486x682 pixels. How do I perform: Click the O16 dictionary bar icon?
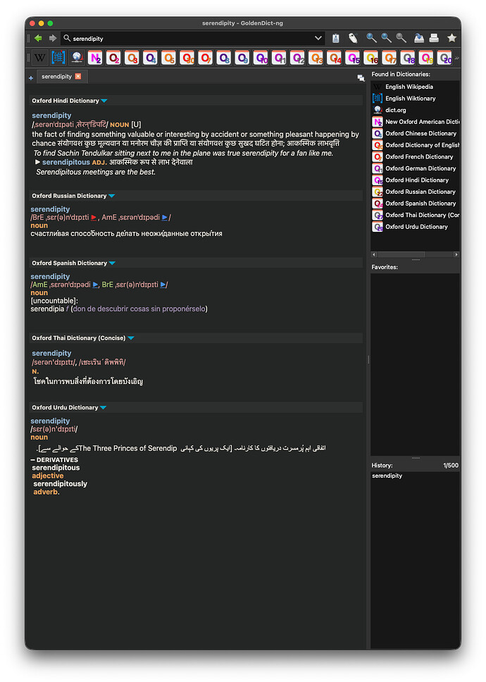pos(371,57)
